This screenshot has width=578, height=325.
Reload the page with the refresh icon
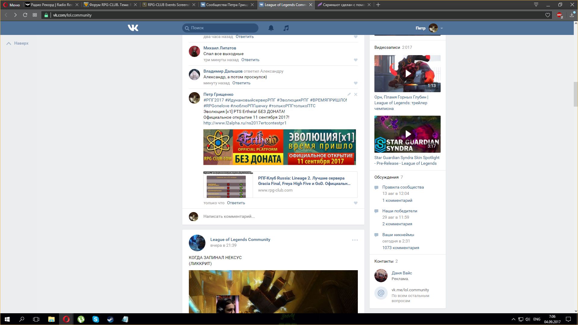click(x=25, y=15)
